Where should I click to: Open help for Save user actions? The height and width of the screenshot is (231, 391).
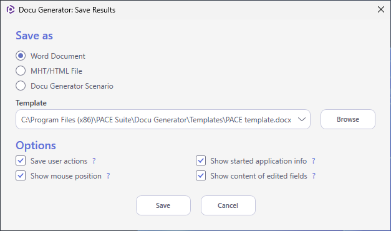[x=94, y=161]
